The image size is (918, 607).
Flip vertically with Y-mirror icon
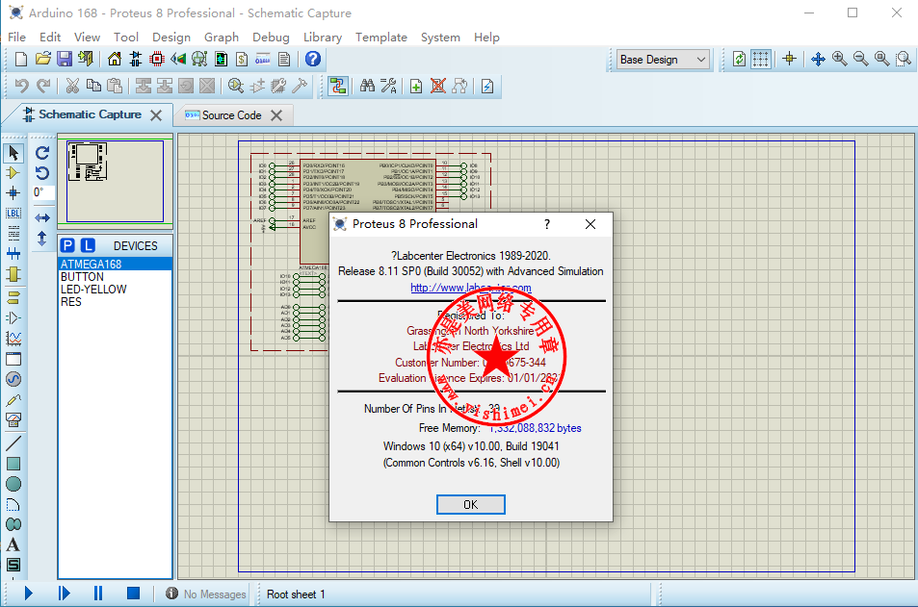42,239
